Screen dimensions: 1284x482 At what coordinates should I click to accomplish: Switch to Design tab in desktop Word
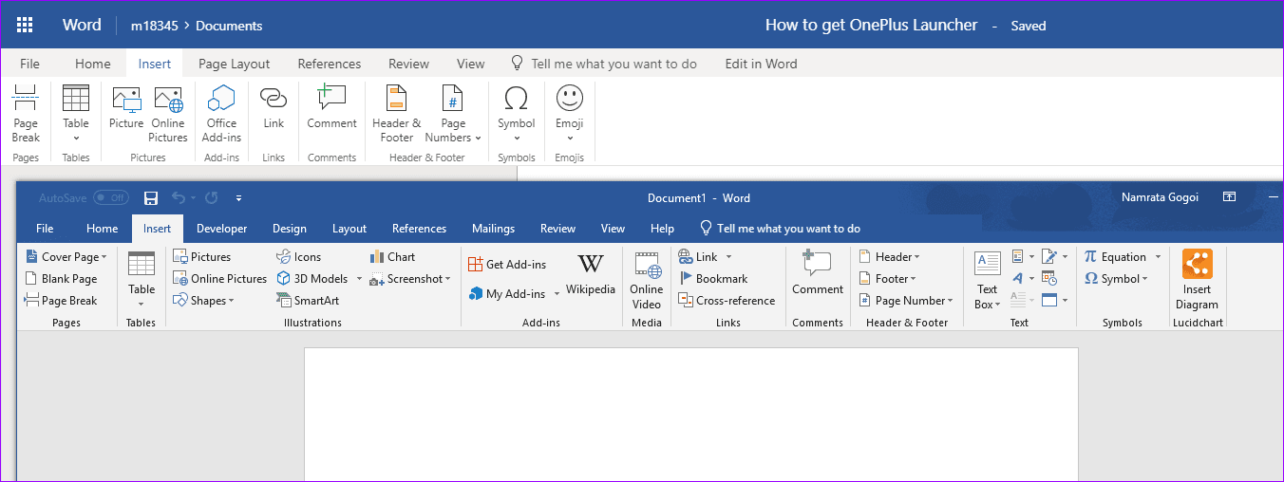click(x=290, y=229)
